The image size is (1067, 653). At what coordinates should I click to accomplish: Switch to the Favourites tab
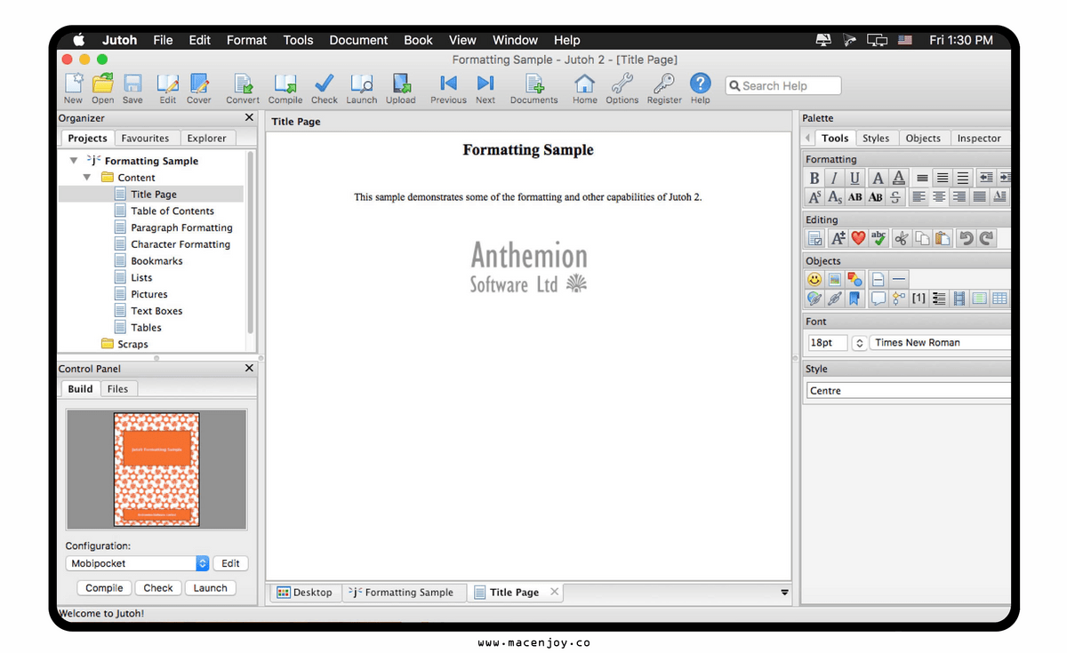[x=145, y=139]
